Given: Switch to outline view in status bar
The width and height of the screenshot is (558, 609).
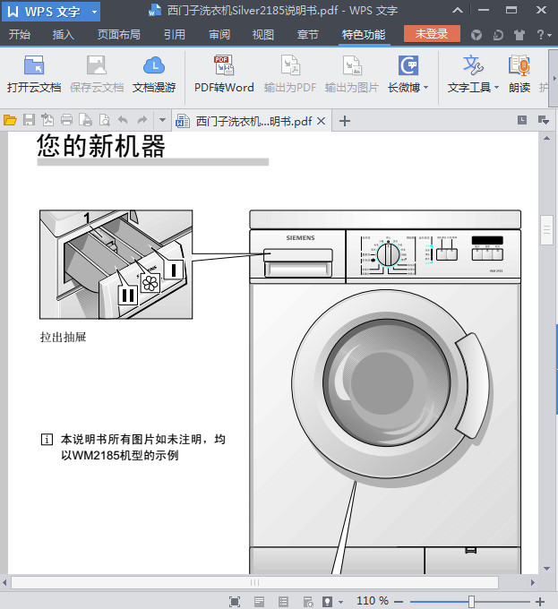Looking at the screenshot, I should 283,602.
